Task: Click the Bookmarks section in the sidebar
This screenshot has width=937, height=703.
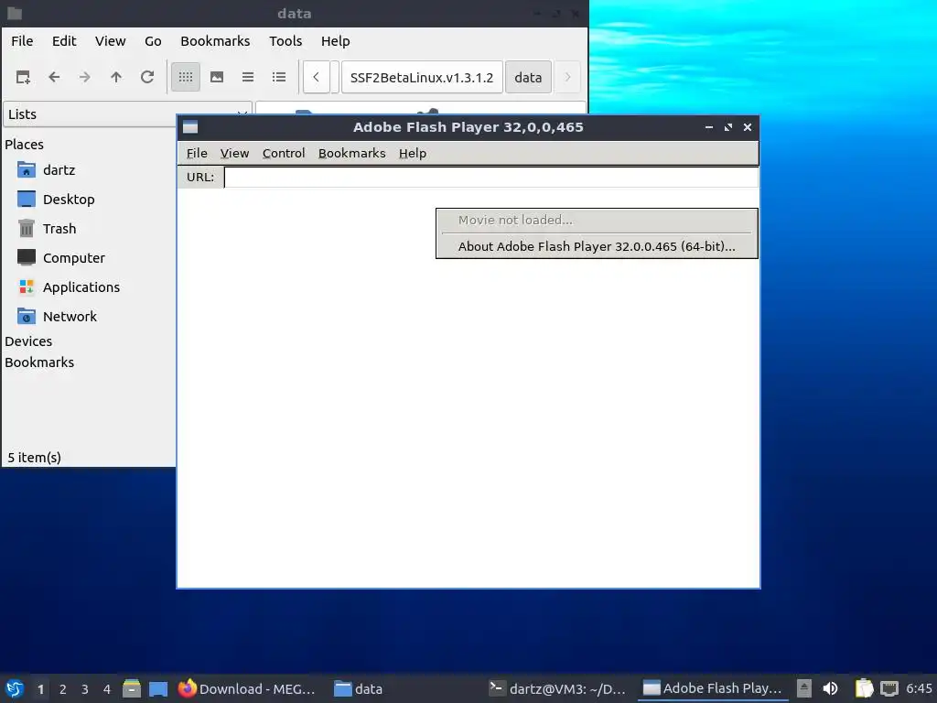Action: [x=39, y=362]
